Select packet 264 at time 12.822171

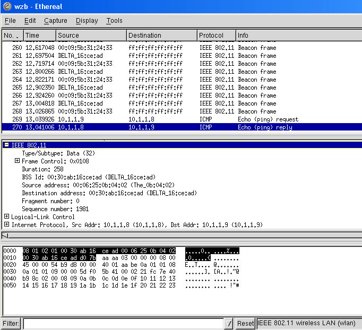coord(182,80)
